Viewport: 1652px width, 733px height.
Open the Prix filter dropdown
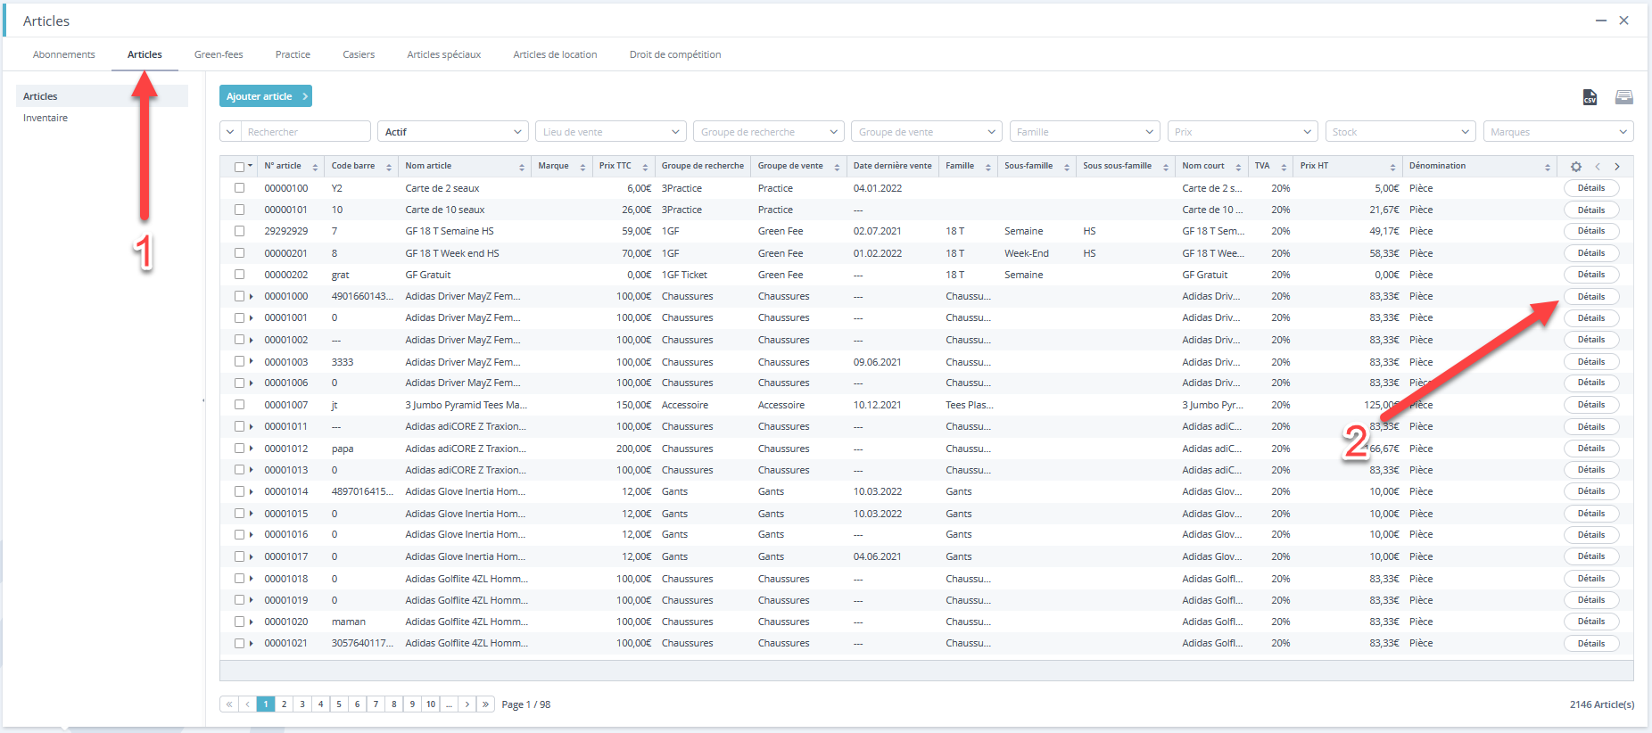coord(1243,132)
